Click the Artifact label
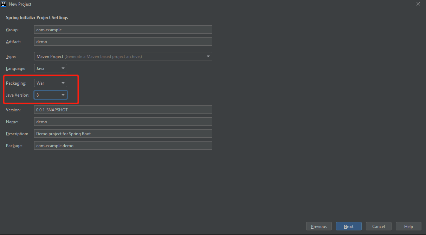The image size is (426, 235). click(x=13, y=42)
